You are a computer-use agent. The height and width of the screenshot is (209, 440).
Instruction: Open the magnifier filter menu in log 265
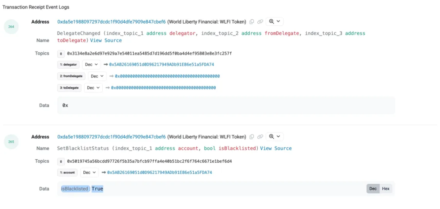pyautogui.click(x=274, y=136)
